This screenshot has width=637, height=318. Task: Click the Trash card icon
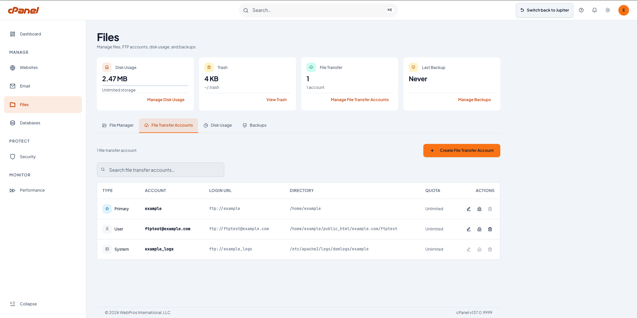(209, 67)
